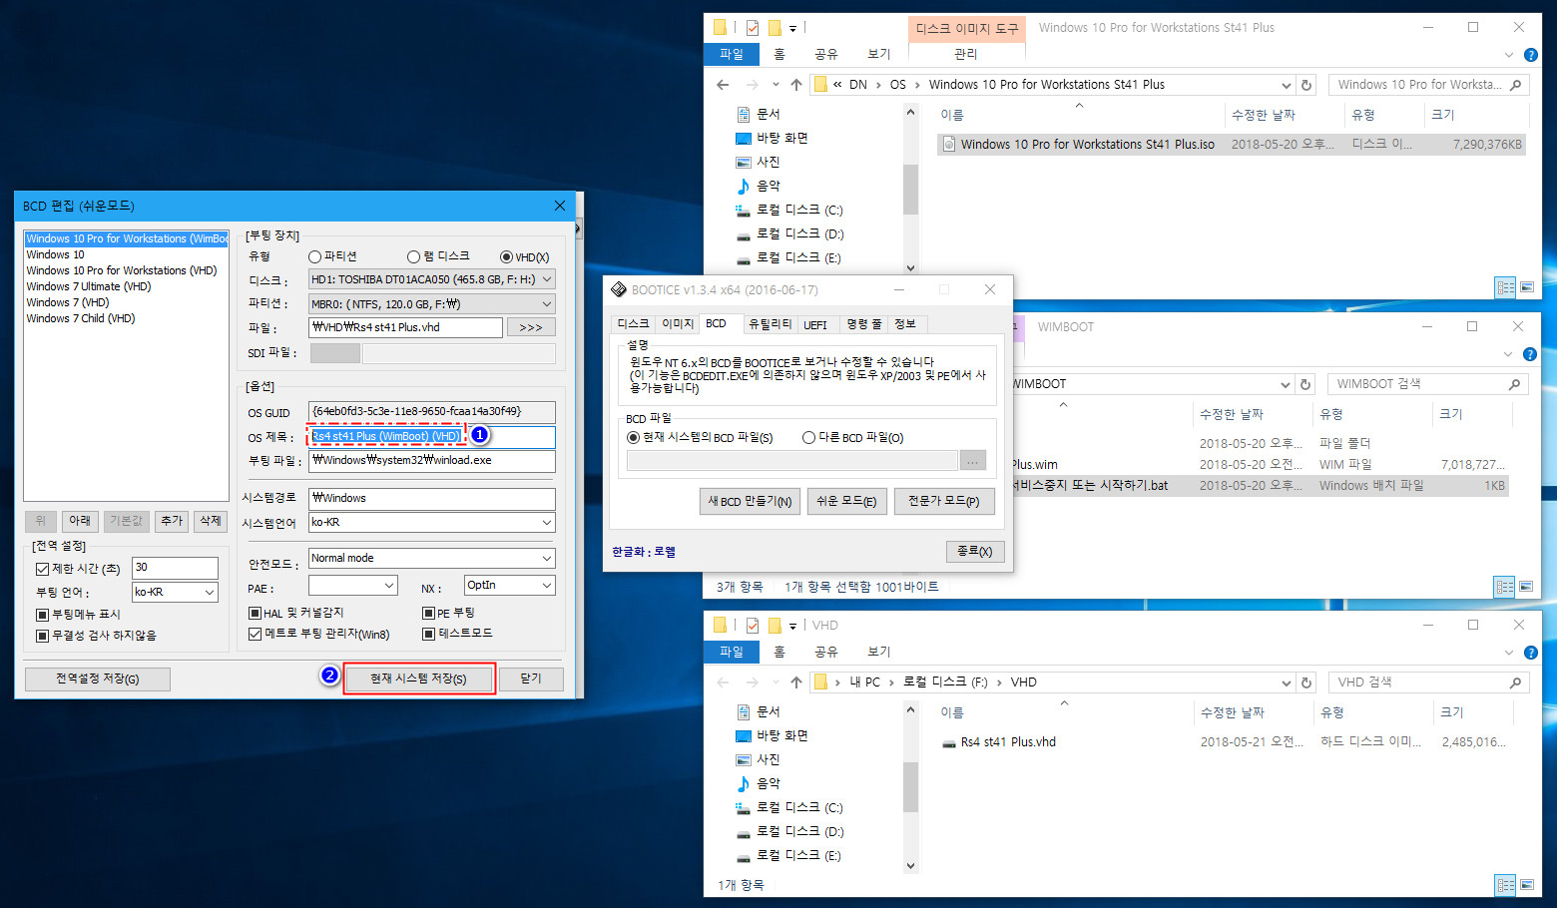This screenshot has height=908, width=1557.
Task: Open the safe mode 'Normal mode' dropdown
Action: pos(431,558)
